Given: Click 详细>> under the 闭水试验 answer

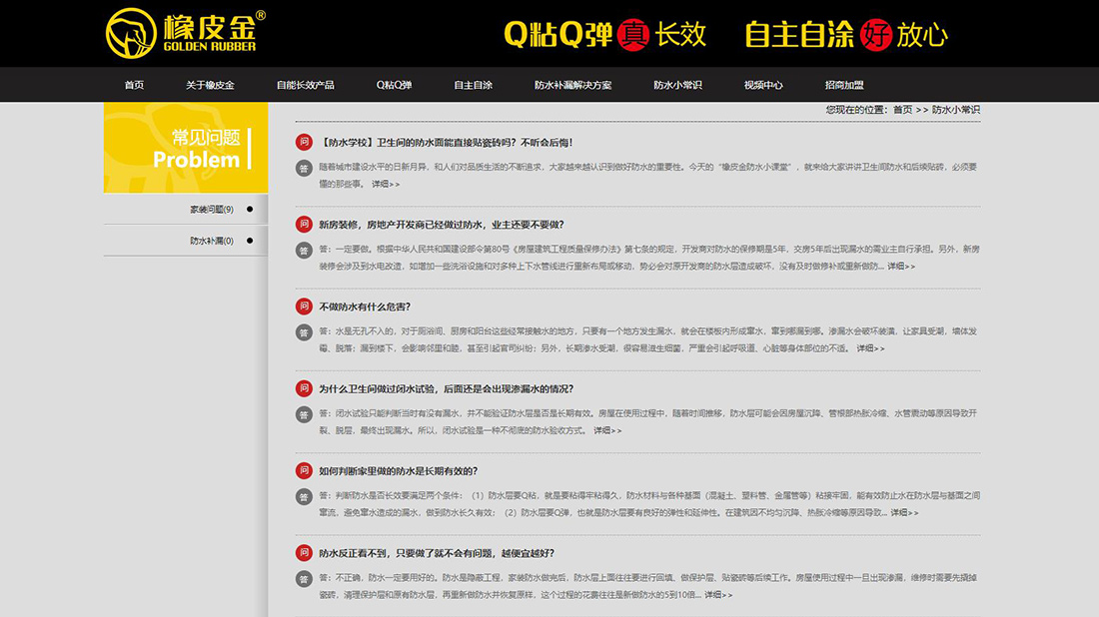Looking at the screenshot, I should (x=607, y=431).
